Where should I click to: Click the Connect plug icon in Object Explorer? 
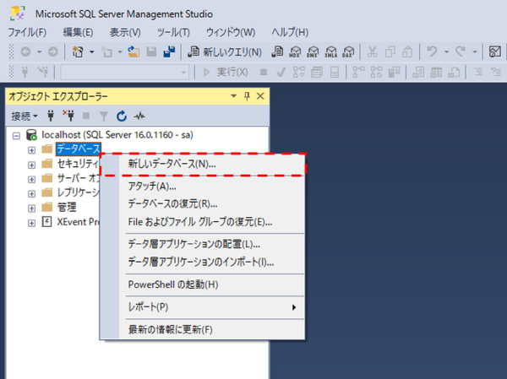coord(52,116)
